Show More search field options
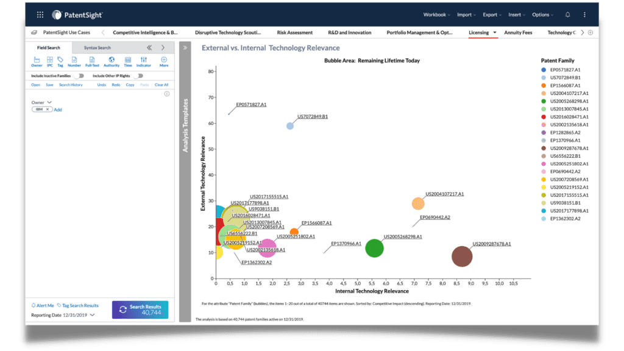 tap(164, 62)
